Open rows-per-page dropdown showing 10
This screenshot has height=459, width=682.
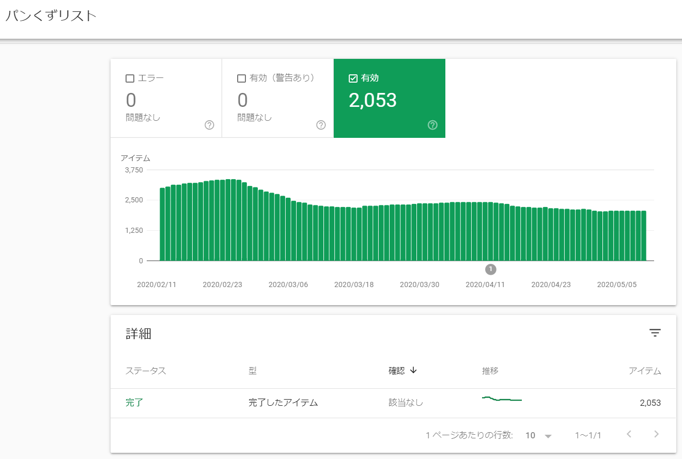[x=538, y=435]
